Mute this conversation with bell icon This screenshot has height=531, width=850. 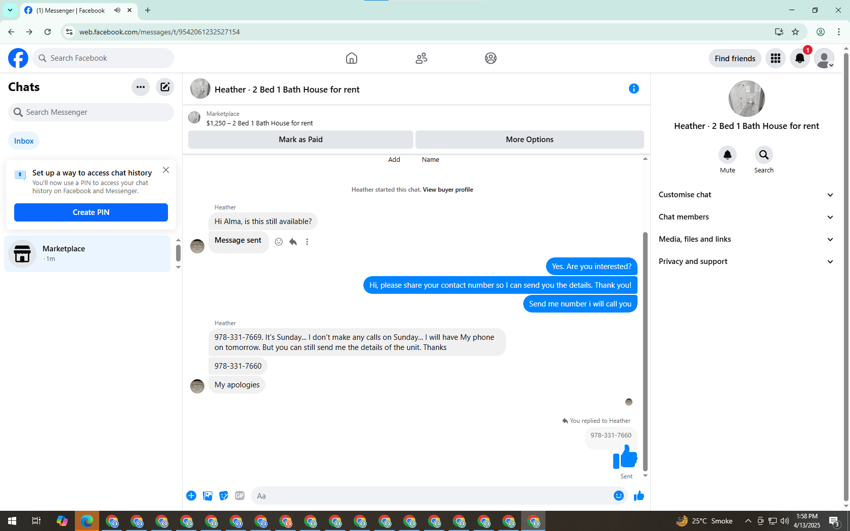click(728, 155)
